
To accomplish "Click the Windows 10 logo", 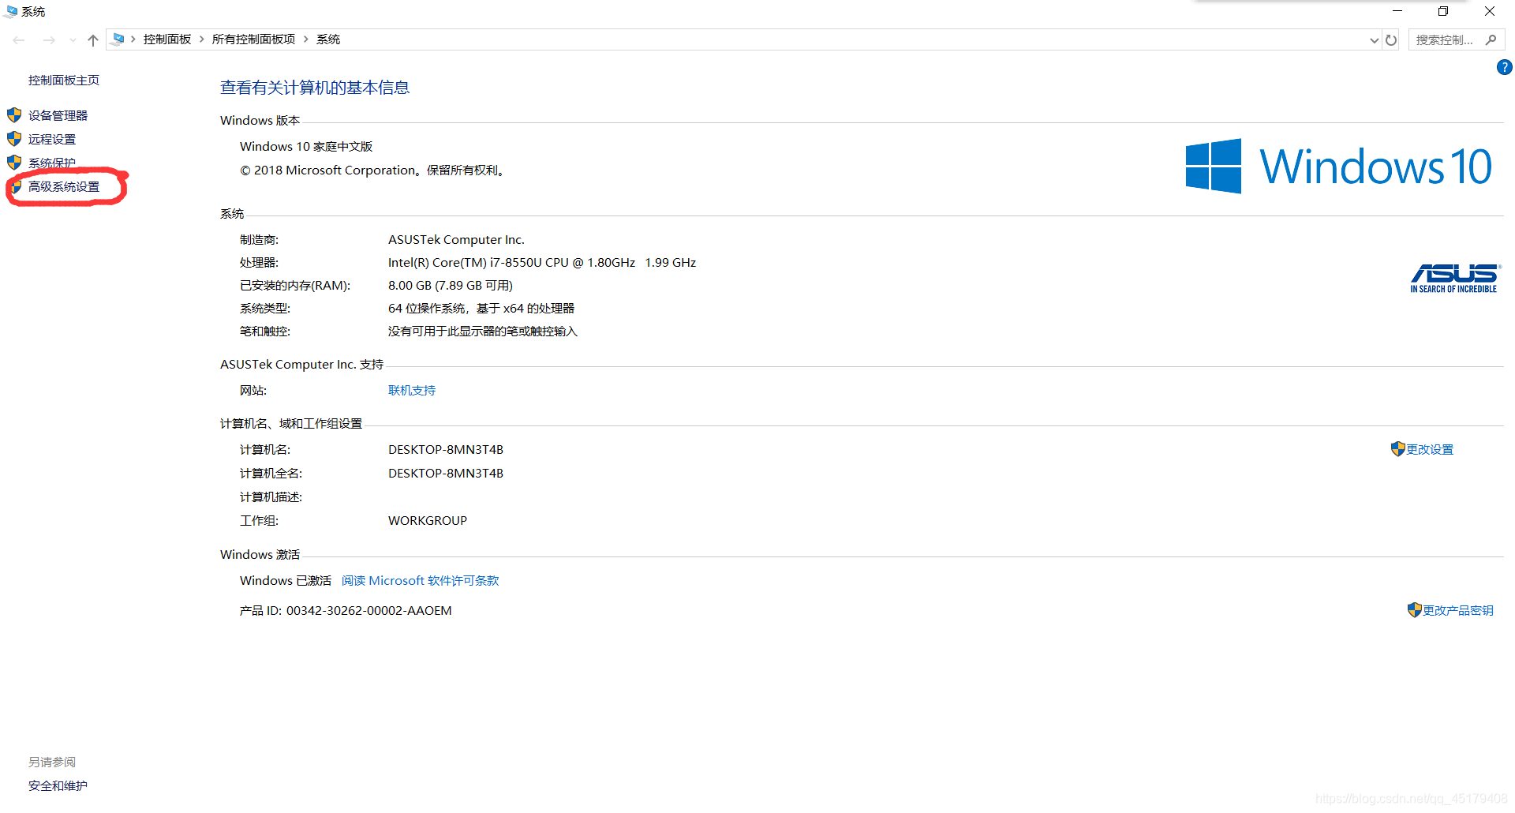I will click(1338, 166).
